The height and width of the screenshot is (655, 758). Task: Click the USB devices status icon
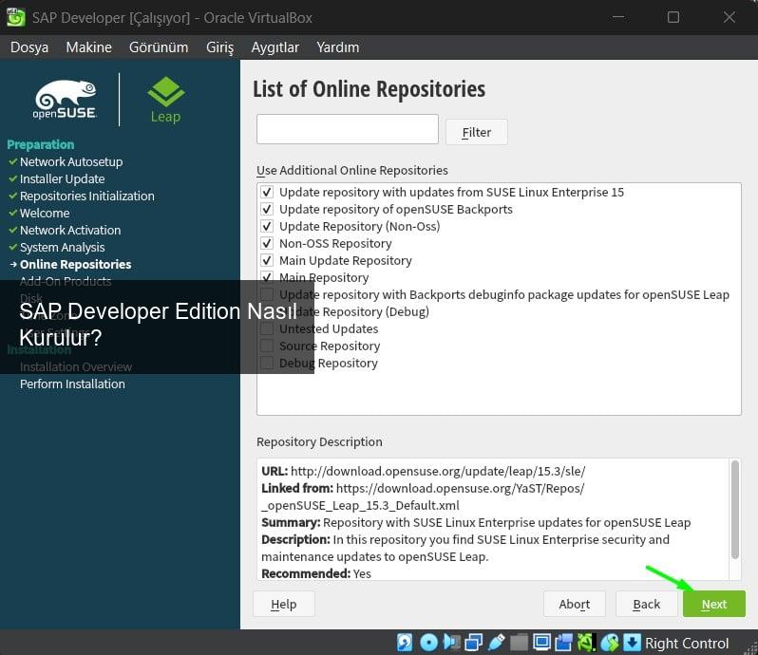point(498,643)
